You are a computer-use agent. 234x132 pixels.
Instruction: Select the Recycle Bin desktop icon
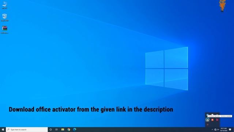[x=5, y=18]
